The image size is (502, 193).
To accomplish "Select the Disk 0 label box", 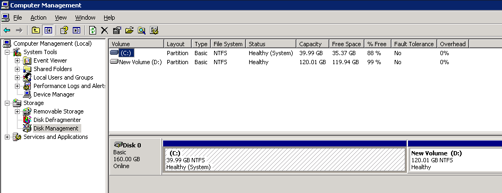I will (135, 156).
